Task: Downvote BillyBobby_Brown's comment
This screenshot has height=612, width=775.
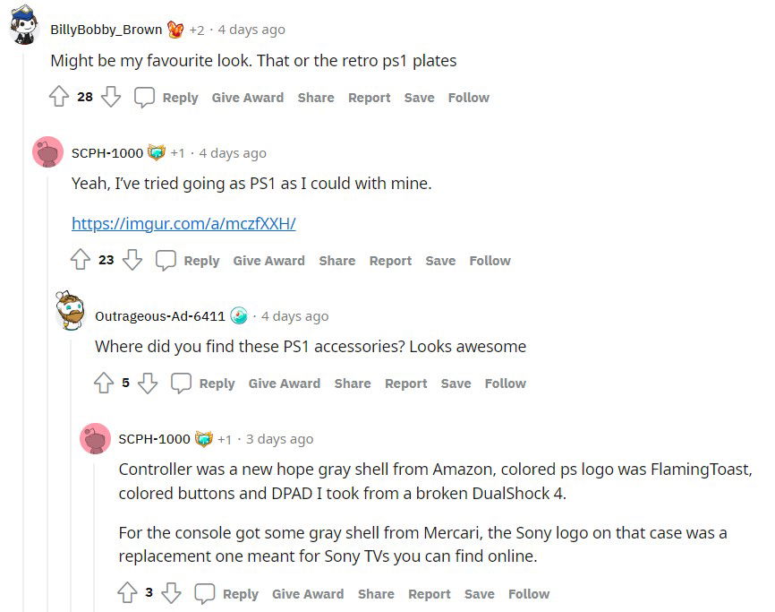Action: click(x=111, y=97)
